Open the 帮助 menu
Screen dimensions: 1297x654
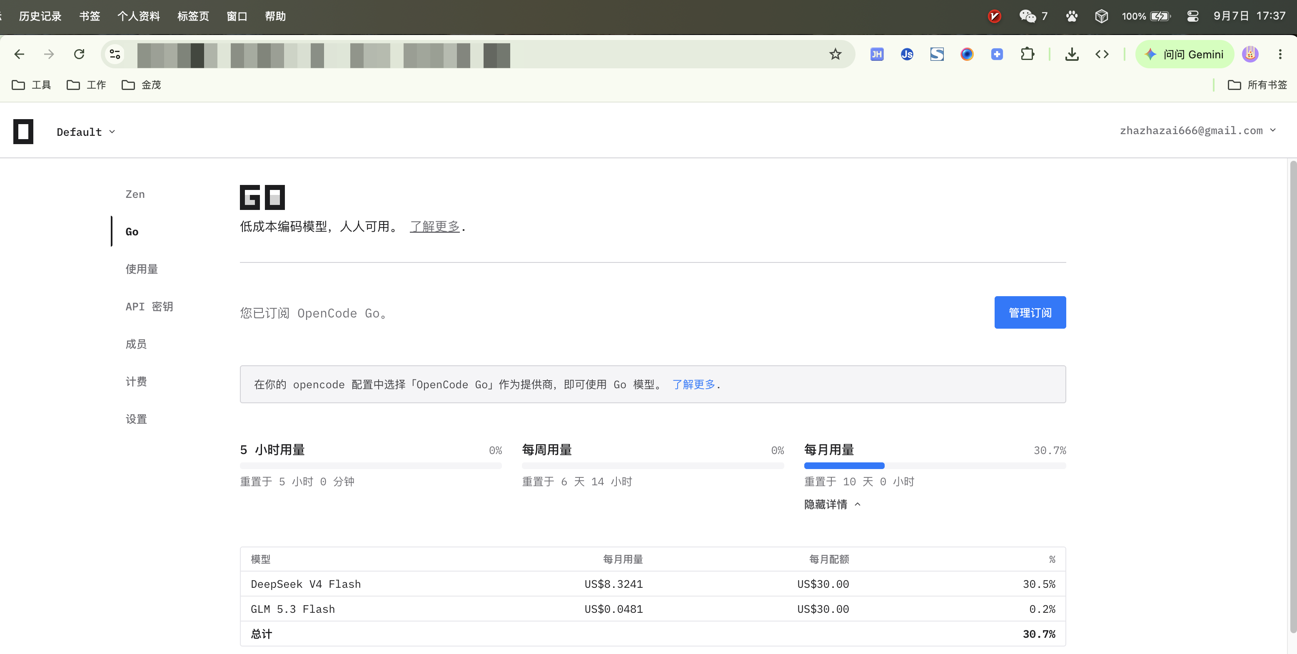(275, 16)
